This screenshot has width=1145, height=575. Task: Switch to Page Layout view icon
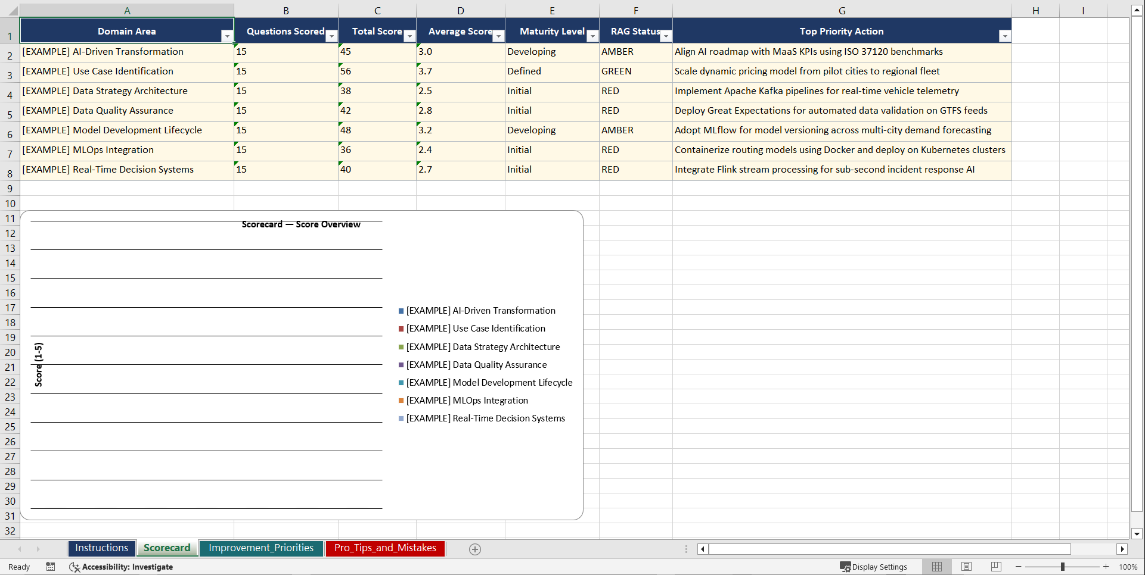966,567
